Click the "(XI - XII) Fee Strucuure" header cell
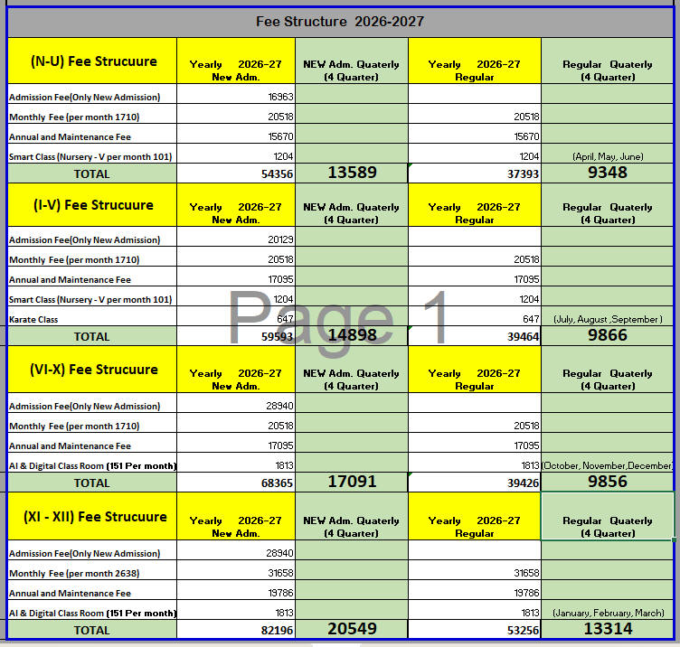Image resolution: width=680 pixels, height=647 pixels. [92, 517]
